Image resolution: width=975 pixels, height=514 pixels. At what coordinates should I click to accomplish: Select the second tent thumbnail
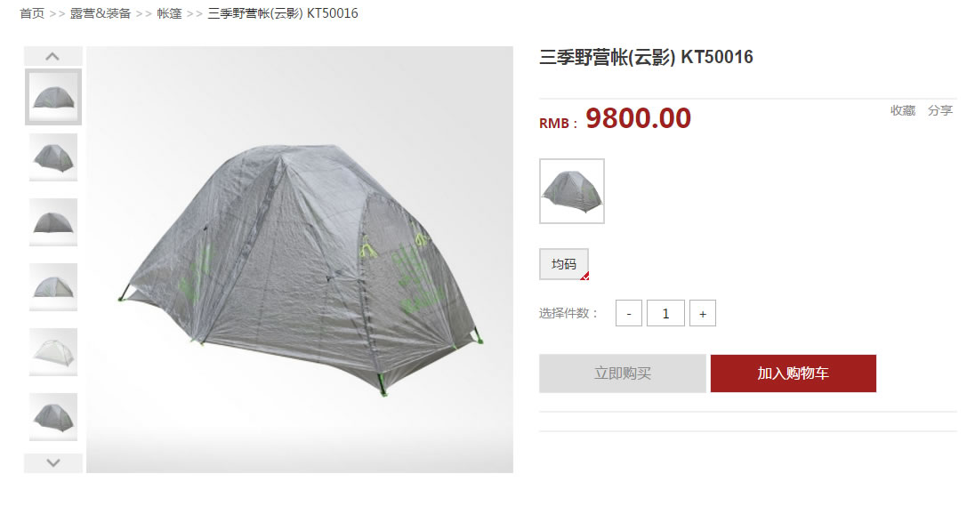pyautogui.click(x=53, y=157)
